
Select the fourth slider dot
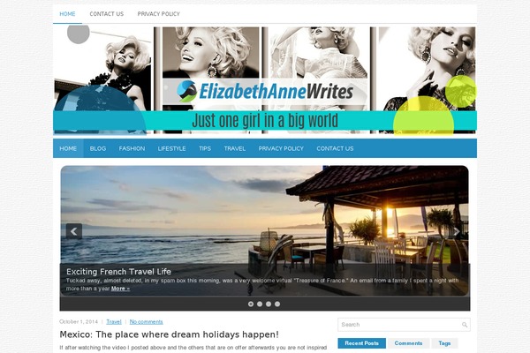coord(277,304)
